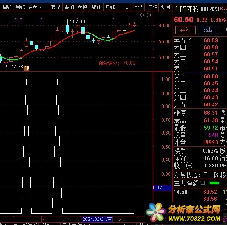
Task: Add stock via +自选 button
Action: coord(151,7)
